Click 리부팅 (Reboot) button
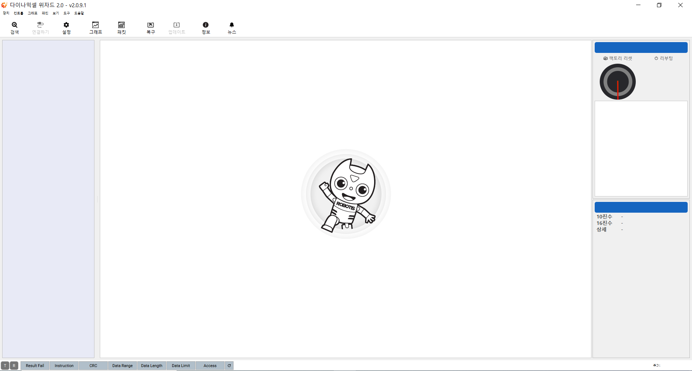 [x=664, y=58]
